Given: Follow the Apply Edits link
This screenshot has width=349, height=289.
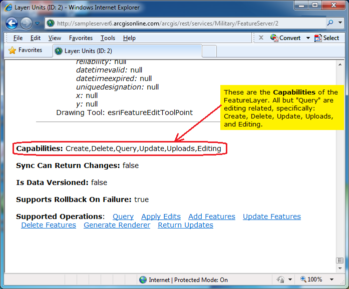Looking at the screenshot, I should [x=161, y=216].
